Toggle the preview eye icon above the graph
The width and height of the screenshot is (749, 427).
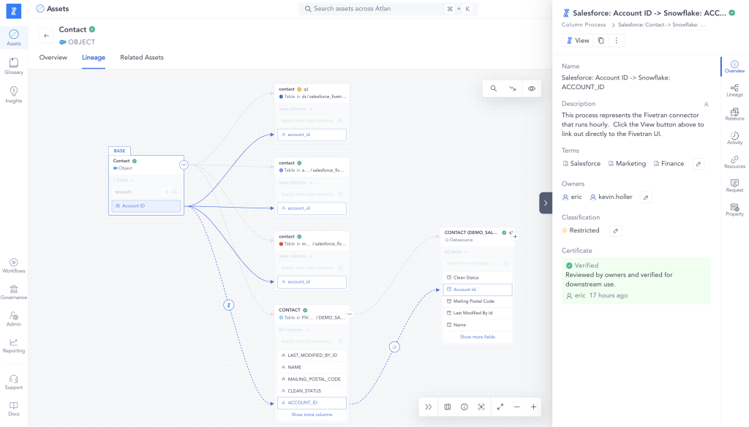531,88
